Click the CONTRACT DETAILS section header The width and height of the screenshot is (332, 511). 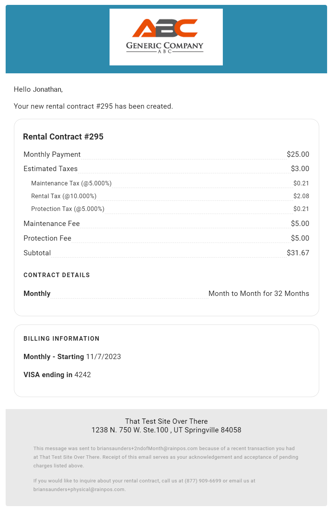pyautogui.click(x=57, y=275)
